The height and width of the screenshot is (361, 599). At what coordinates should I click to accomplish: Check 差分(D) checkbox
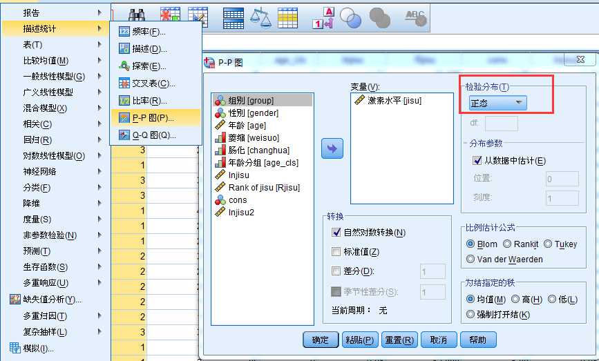[x=336, y=271]
